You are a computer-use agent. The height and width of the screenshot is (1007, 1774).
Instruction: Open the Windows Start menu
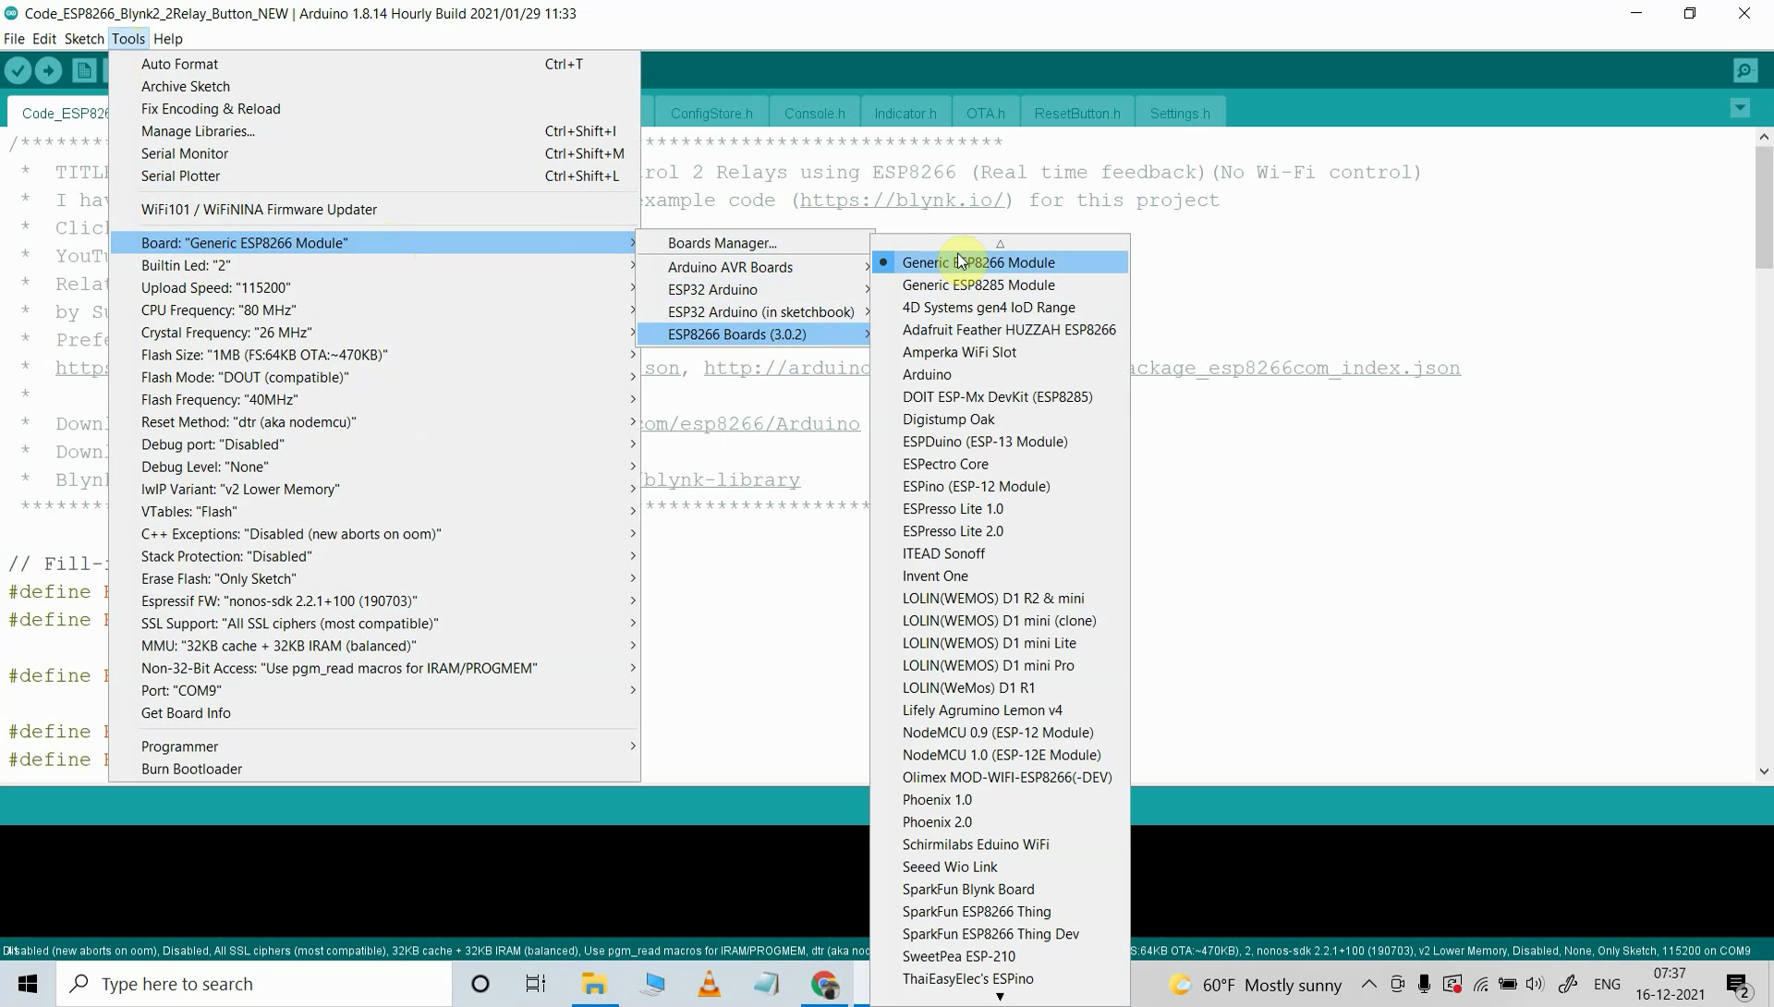coord(28,984)
